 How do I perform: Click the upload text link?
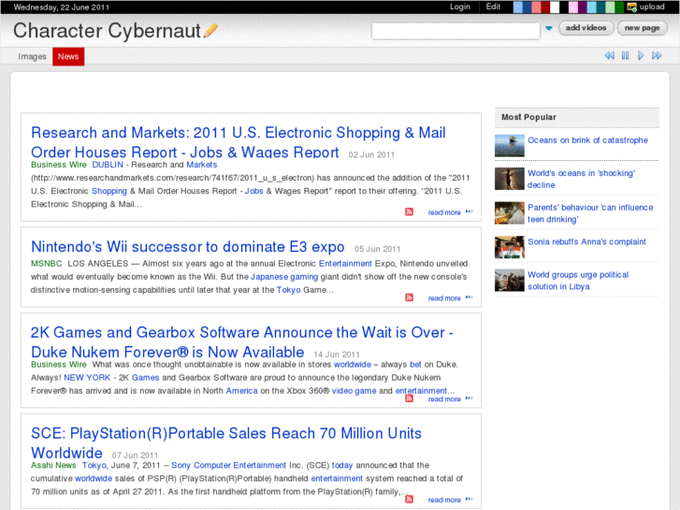(x=652, y=7)
